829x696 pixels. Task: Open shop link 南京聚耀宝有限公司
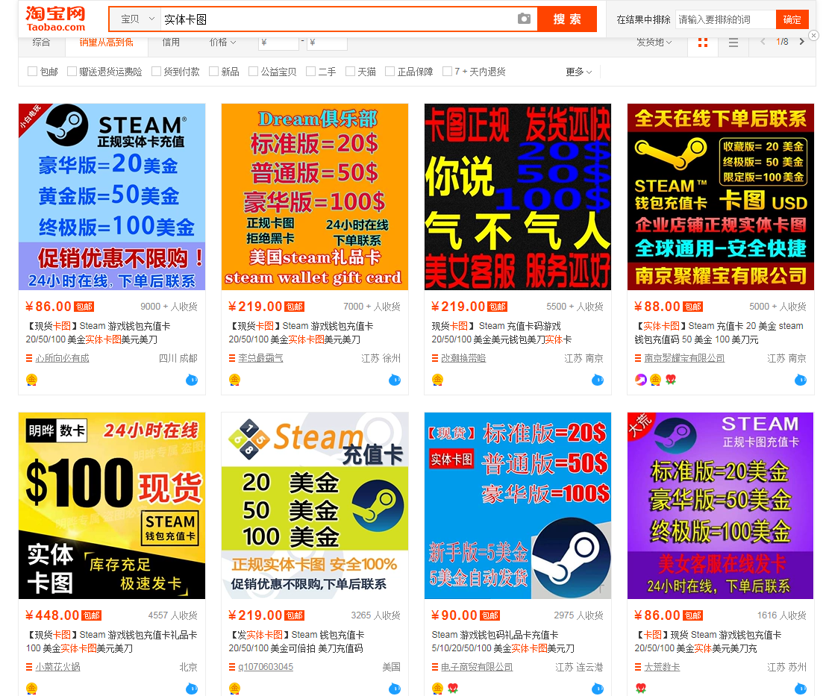coord(684,358)
